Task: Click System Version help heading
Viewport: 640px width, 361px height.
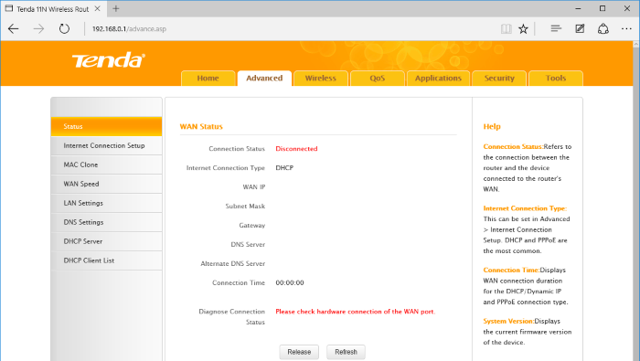Action: 508,322
